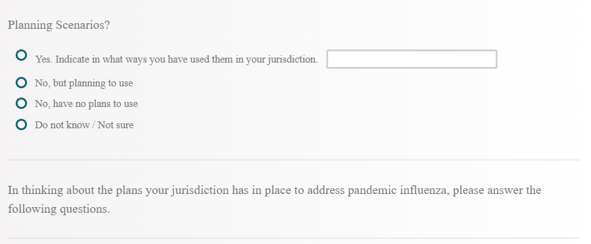Screen dimensions: 591x244
Task: Select the "No, have no plans to use" radio button
Action: point(21,103)
